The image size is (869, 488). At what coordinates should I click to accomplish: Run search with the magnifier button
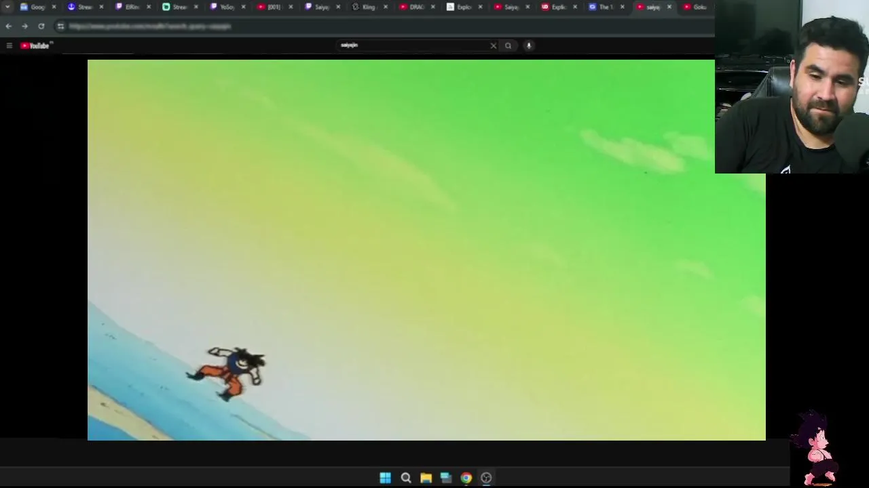click(x=508, y=45)
